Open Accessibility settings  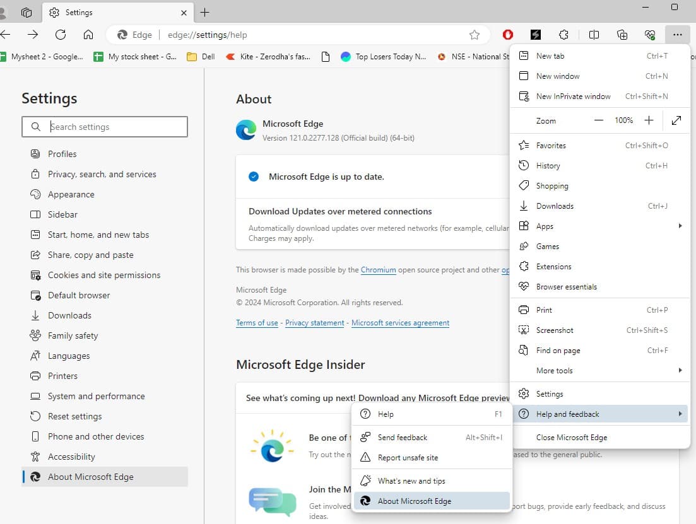pos(105,457)
